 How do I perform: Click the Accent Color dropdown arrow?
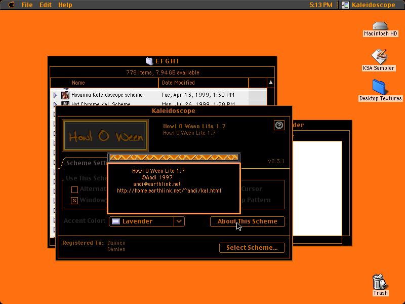[x=179, y=221]
